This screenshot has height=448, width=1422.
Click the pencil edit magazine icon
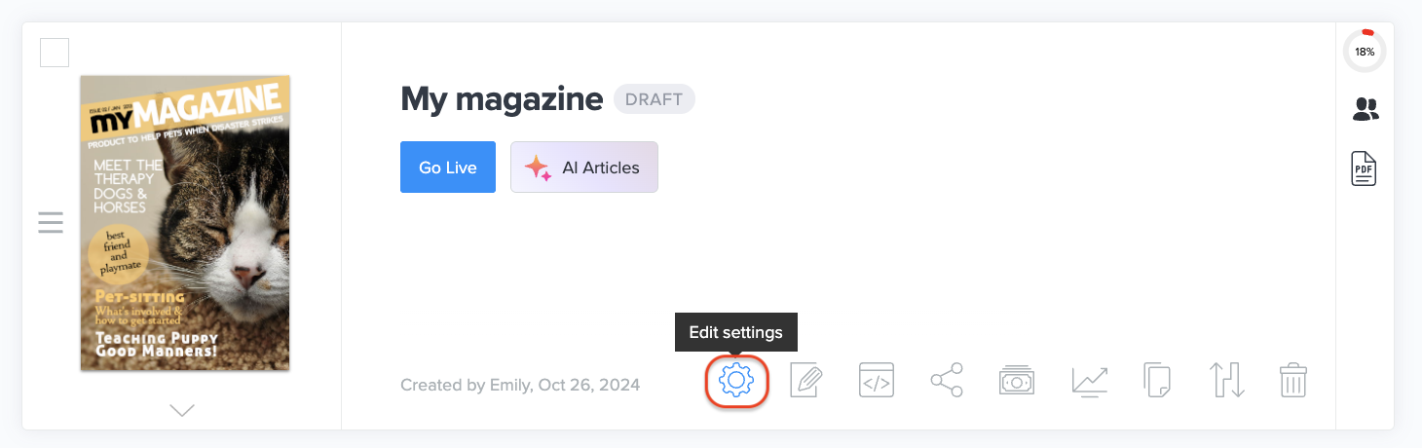[x=807, y=380]
